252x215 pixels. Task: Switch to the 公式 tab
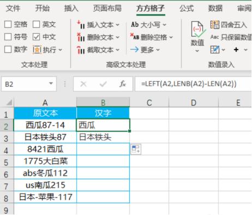(187, 8)
